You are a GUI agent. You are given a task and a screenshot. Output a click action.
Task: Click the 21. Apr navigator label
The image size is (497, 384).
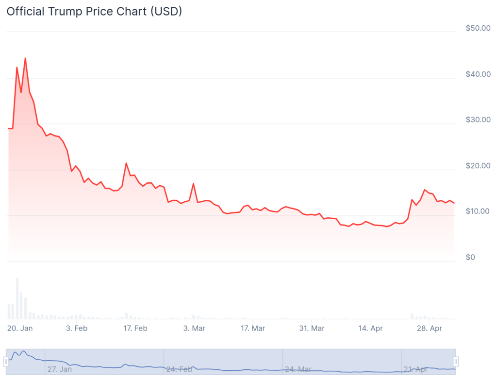coord(416,369)
